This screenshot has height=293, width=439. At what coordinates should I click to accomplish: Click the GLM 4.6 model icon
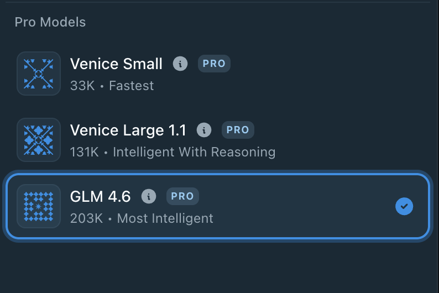point(39,206)
